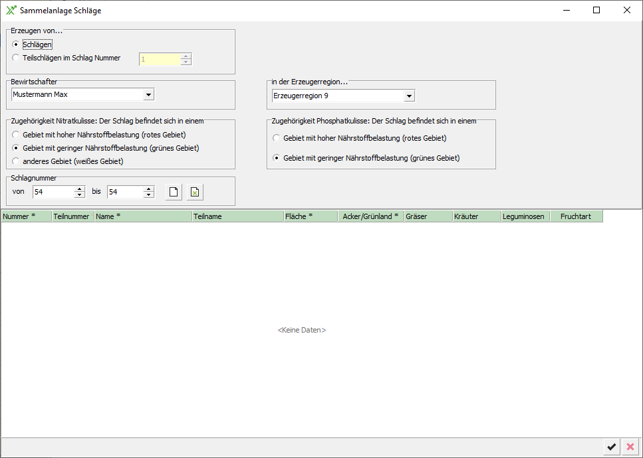This screenshot has height=458, width=643.
Task: Confirm dialog with the black checkmark icon
Action: (x=611, y=447)
